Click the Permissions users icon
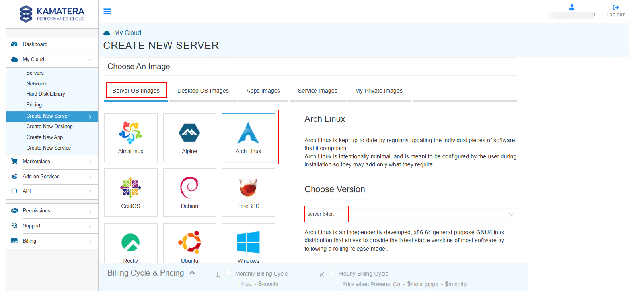The image size is (629, 291). tap(14, 210)
